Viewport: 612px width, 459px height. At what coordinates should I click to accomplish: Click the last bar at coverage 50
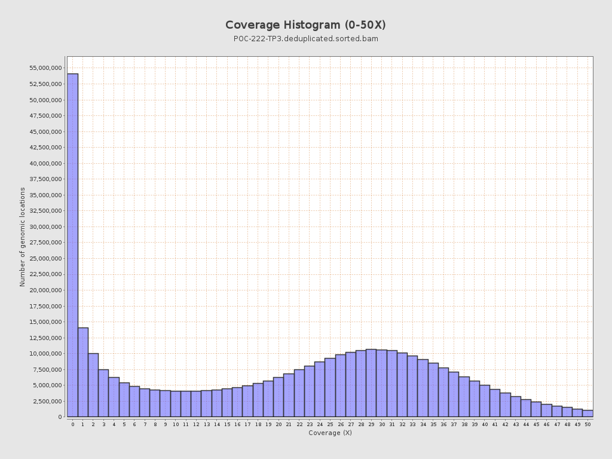pyautogui.click(x=587, y=413)
